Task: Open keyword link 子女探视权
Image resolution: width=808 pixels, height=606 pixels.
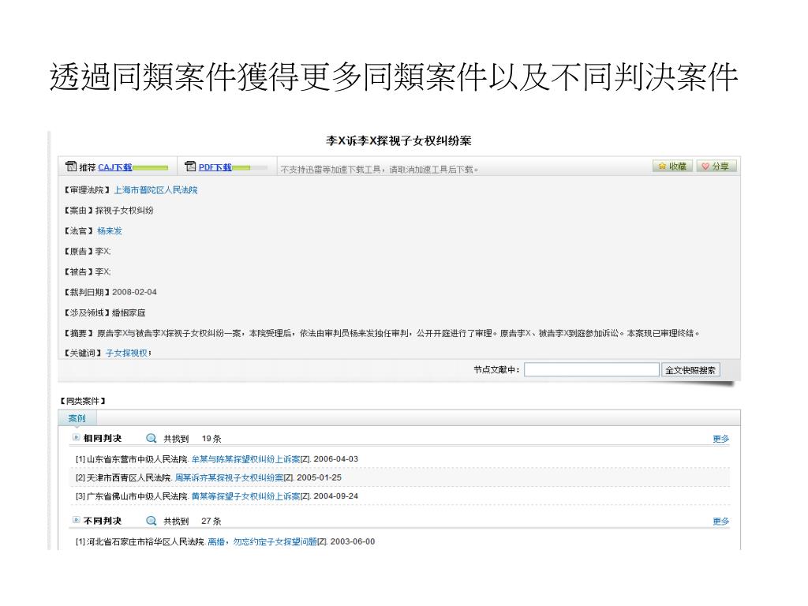Action: (127, 353)
